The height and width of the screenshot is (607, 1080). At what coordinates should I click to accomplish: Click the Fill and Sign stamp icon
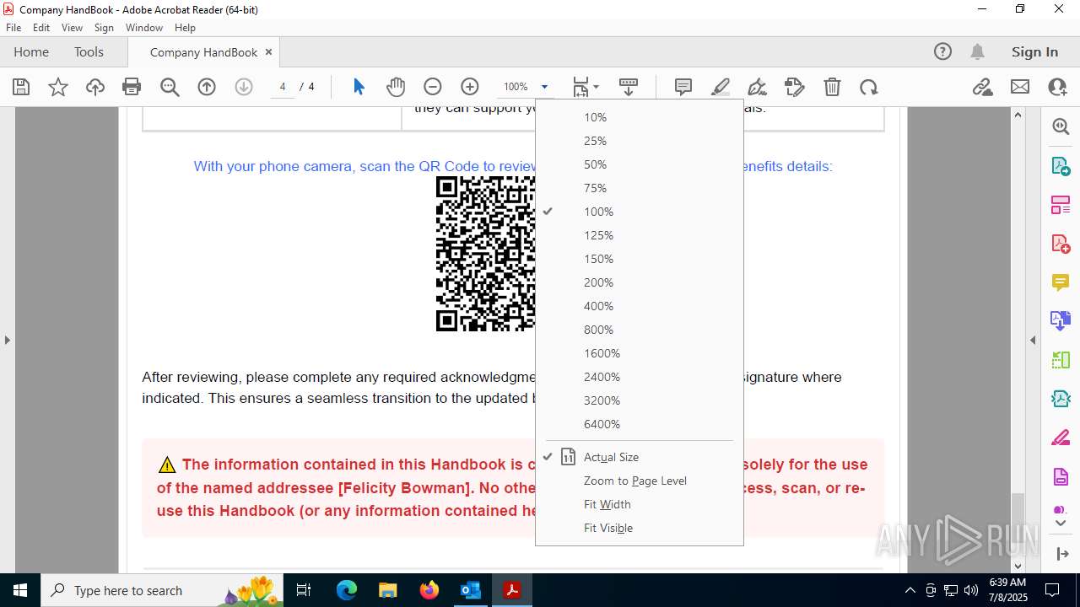(x=795, y=87)
